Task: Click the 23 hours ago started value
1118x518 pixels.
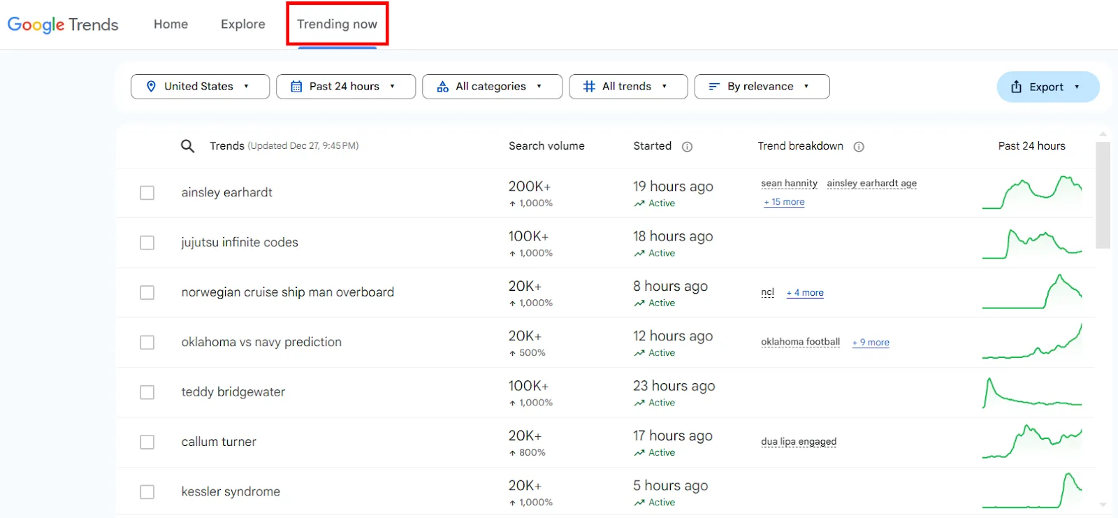Action: pos(674,386)
